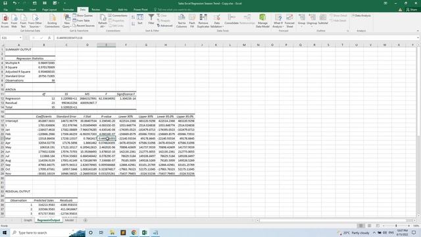Select the SUMMARY OUTPUT cell
Image resolution: width=421 pixels, height=237 pixels.
click(18, 49)
